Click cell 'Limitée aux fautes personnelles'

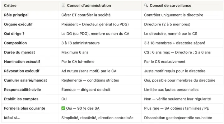pyautogui.click(x=171, y=90)
